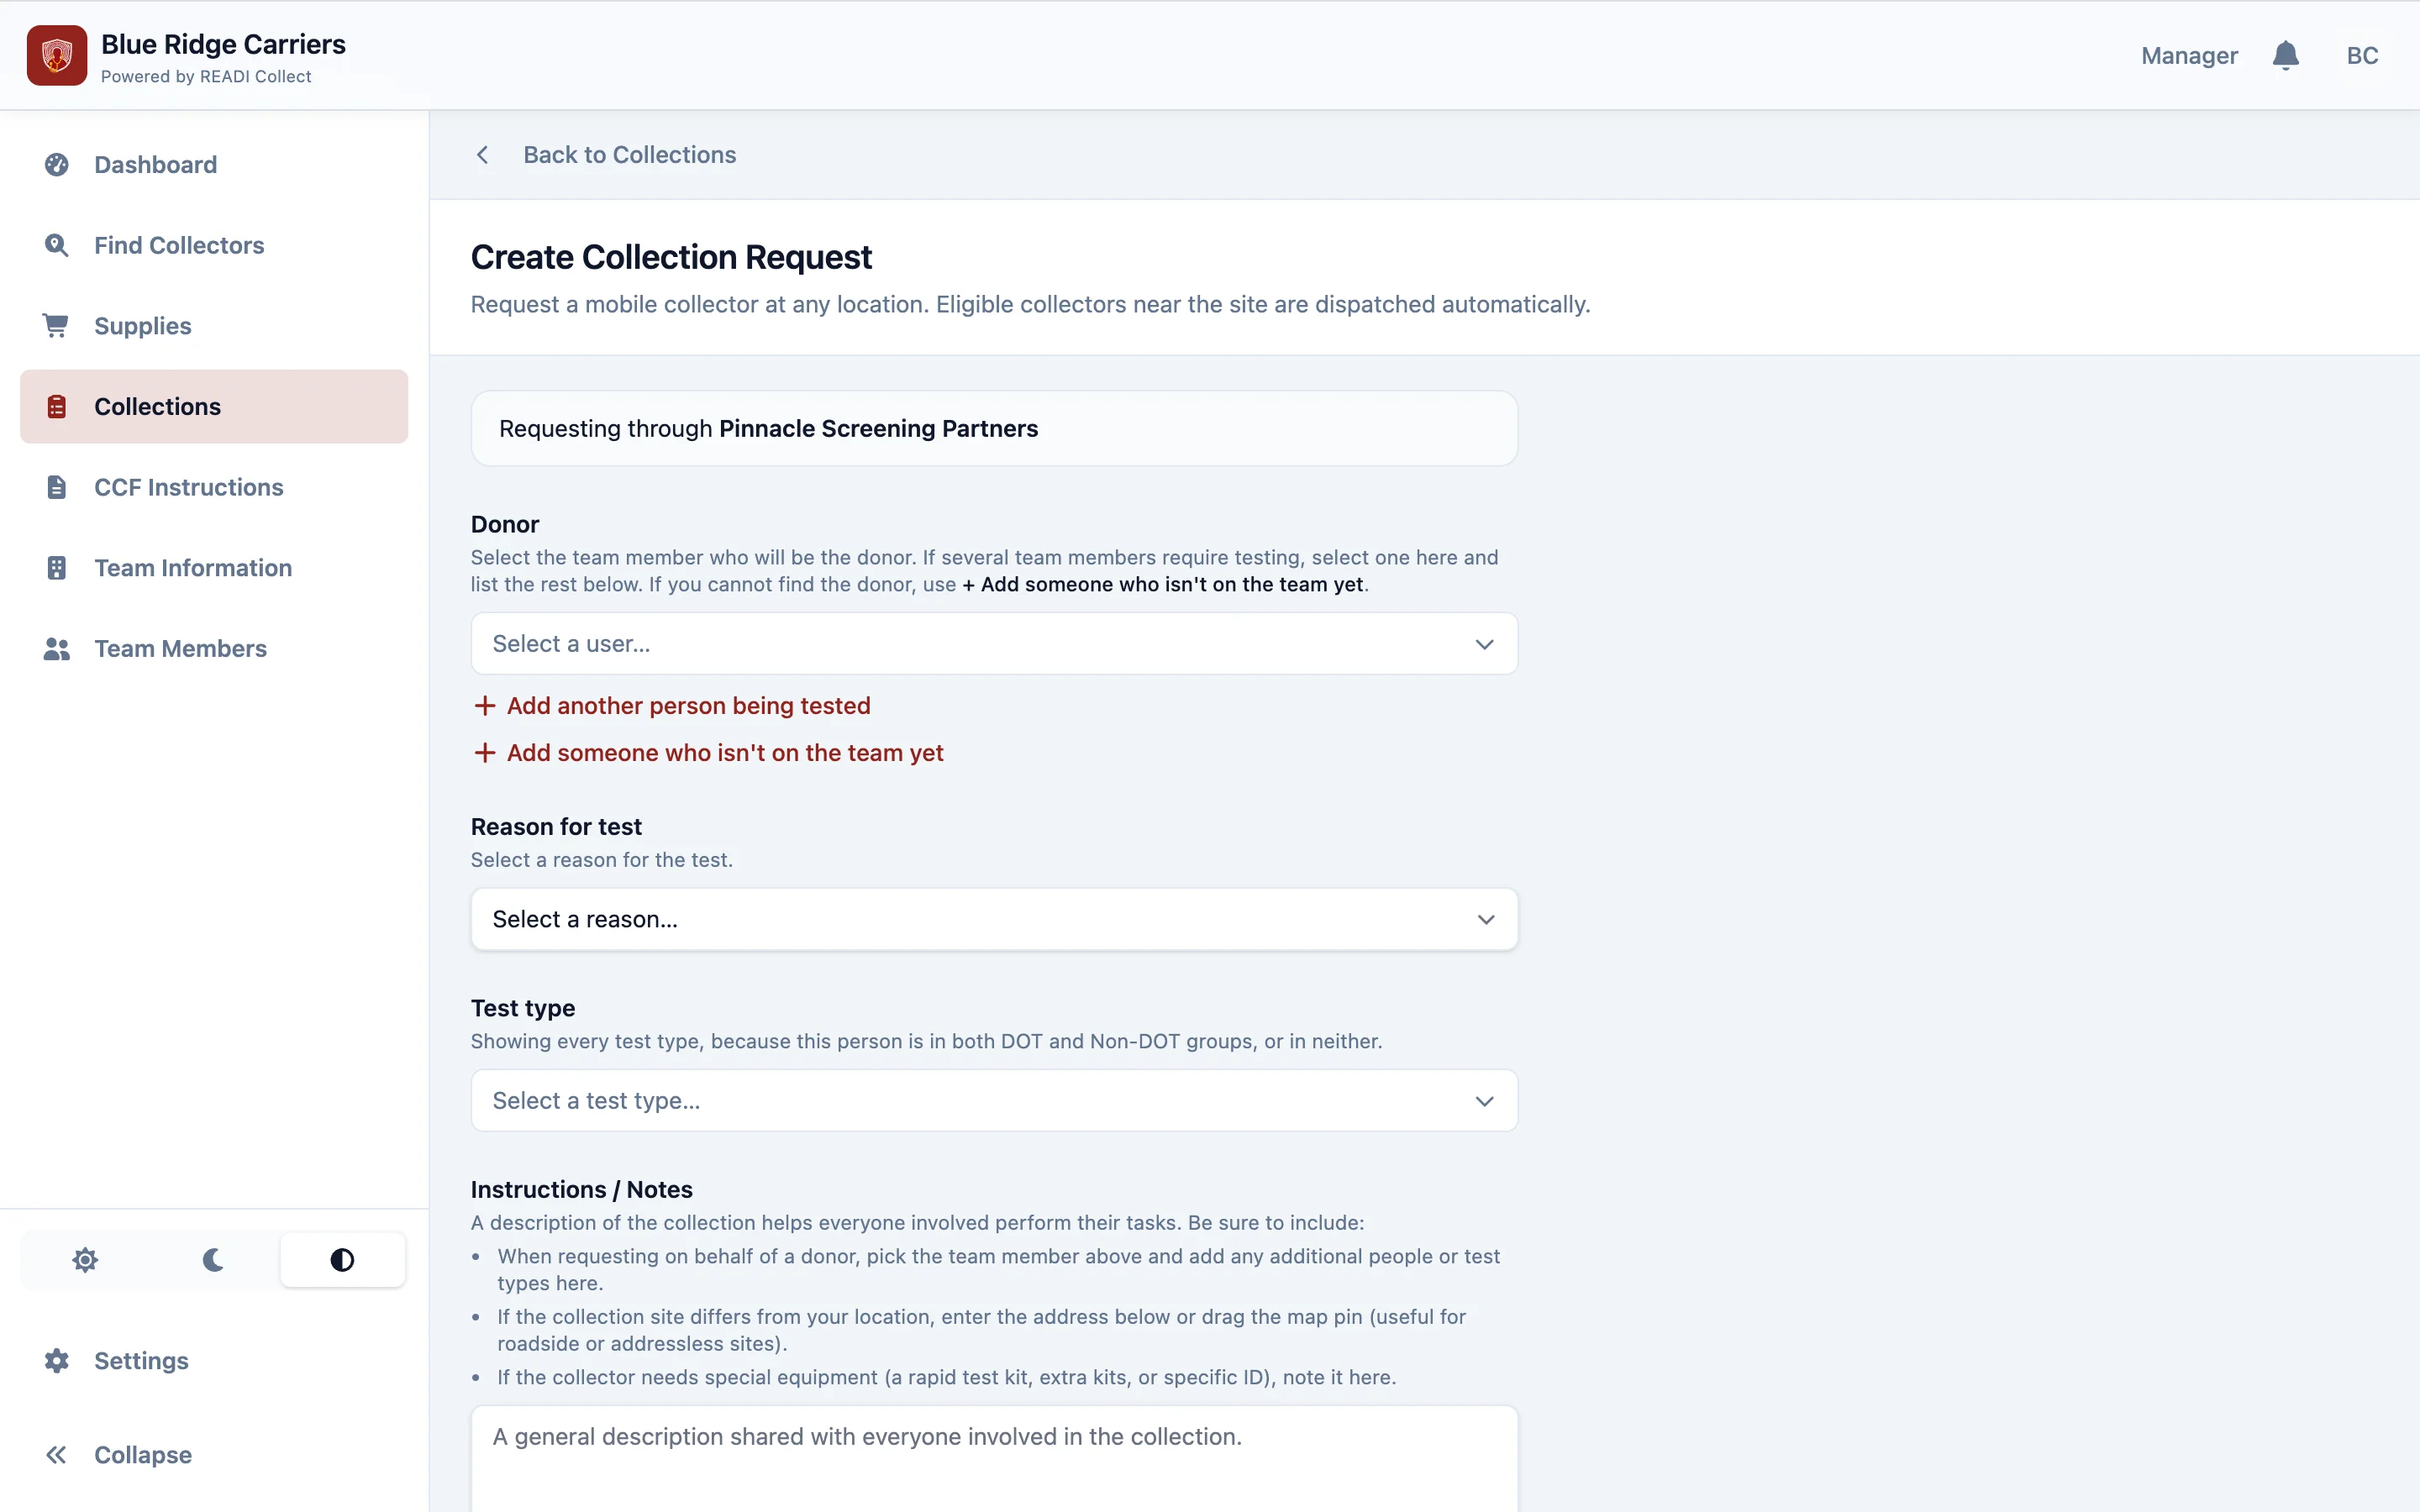Open the Select a reason dropdown
The image size is (2420, 1512).
pos(994,919)
